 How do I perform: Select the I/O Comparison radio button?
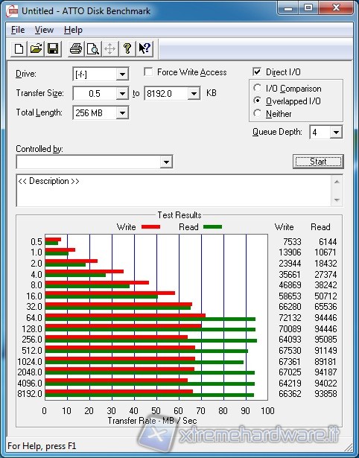tap(258, 88)
